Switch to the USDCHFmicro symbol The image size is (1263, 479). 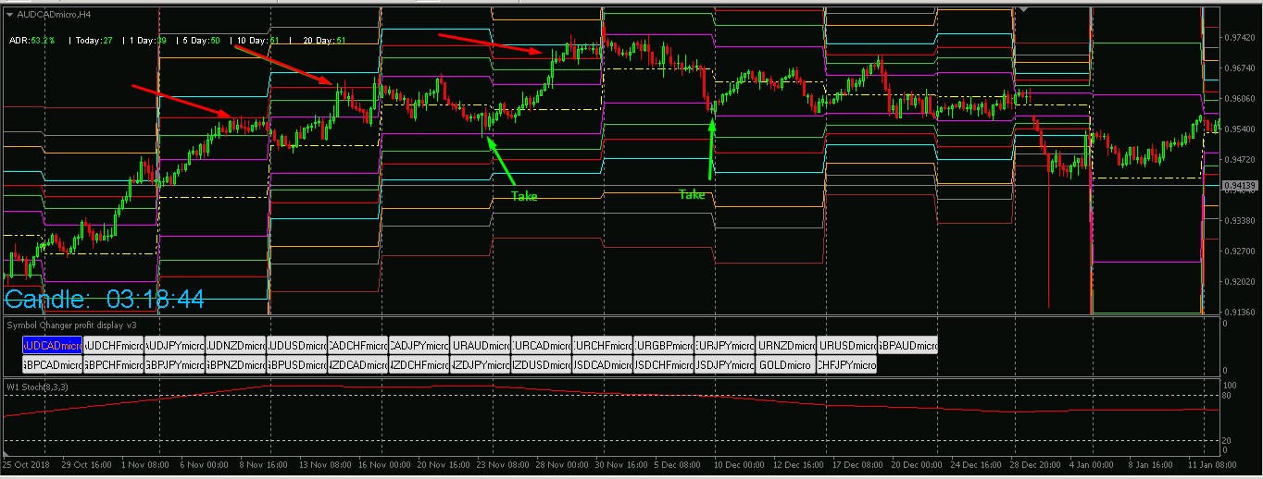click(x=664, y=365)
